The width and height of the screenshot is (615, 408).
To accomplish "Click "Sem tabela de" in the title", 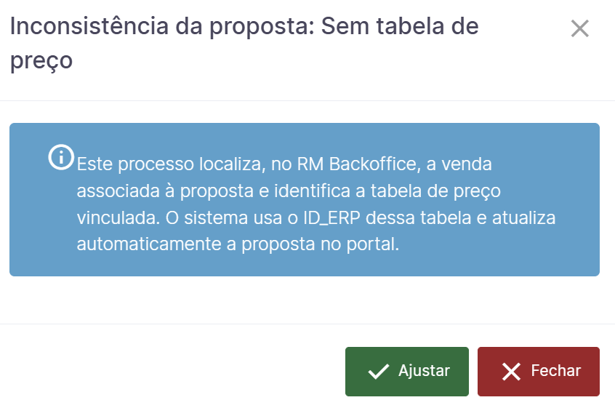I will 400,28.
